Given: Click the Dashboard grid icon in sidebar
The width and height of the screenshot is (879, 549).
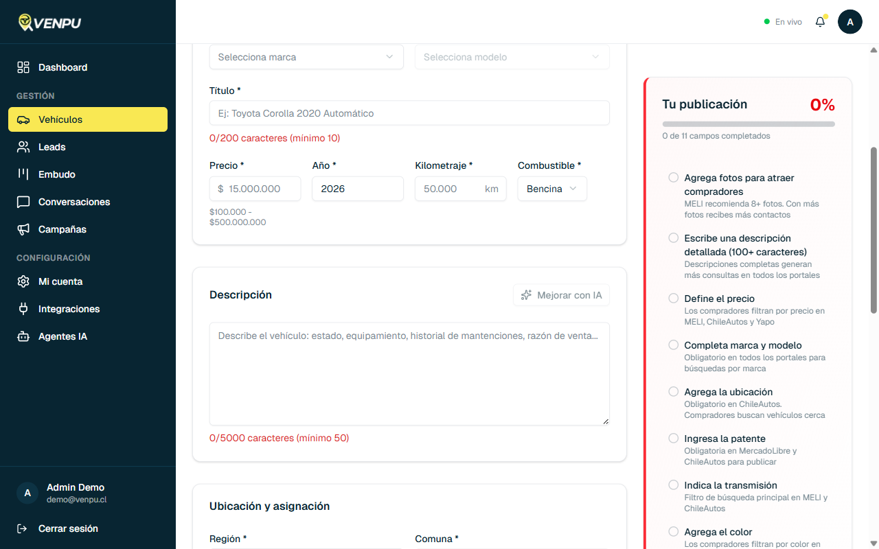Looking at the screenshot, I should pyautogui.click(x=23, y=67).
